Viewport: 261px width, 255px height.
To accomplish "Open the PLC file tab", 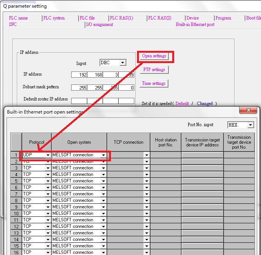I will pyautogui.click(x=87, y=18).
